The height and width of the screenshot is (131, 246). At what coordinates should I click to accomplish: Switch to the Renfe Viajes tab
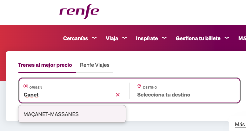(95, 65)
